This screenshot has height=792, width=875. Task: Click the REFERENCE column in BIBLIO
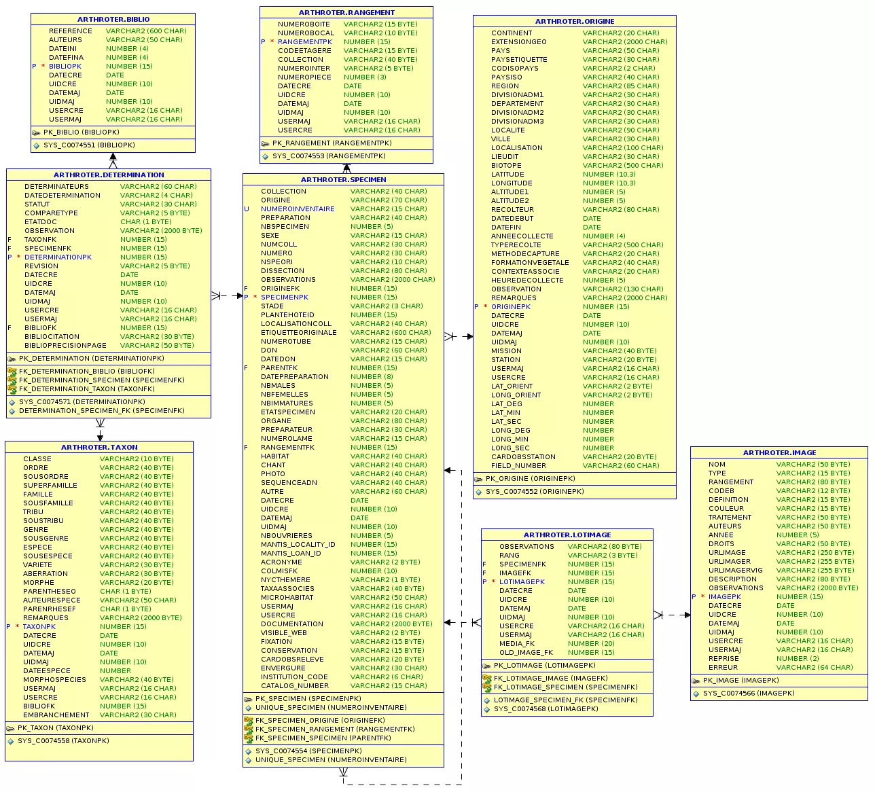pyautogui.click(x=70, y=31)
